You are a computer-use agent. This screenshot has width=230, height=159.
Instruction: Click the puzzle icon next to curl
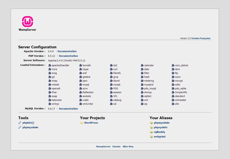(x=111, y=69)
